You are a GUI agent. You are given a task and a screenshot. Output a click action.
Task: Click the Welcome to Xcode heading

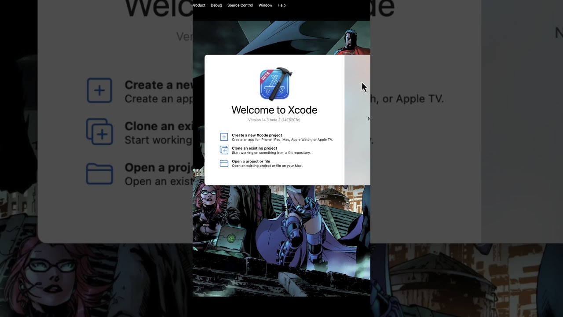(274, 110)
